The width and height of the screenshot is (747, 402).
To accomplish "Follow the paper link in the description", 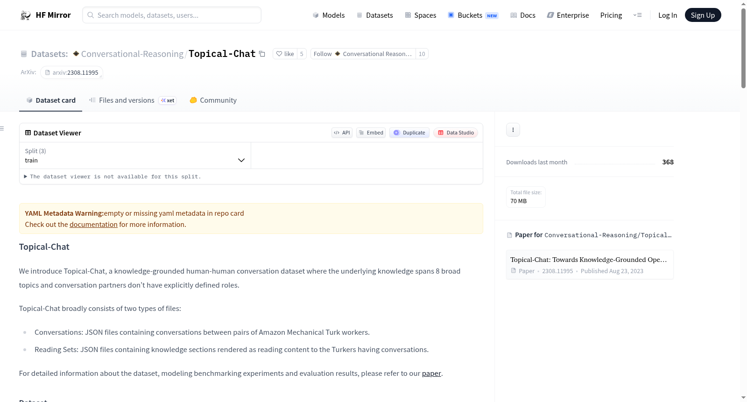I will (x=431, y=374).
